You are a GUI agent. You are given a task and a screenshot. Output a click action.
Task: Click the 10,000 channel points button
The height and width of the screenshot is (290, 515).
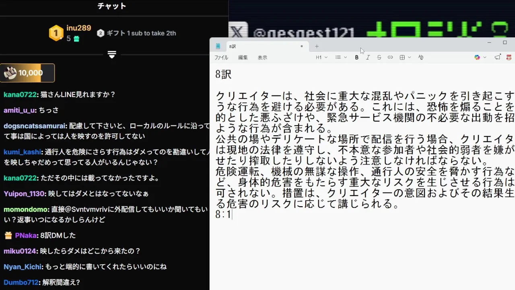point(27,73)
